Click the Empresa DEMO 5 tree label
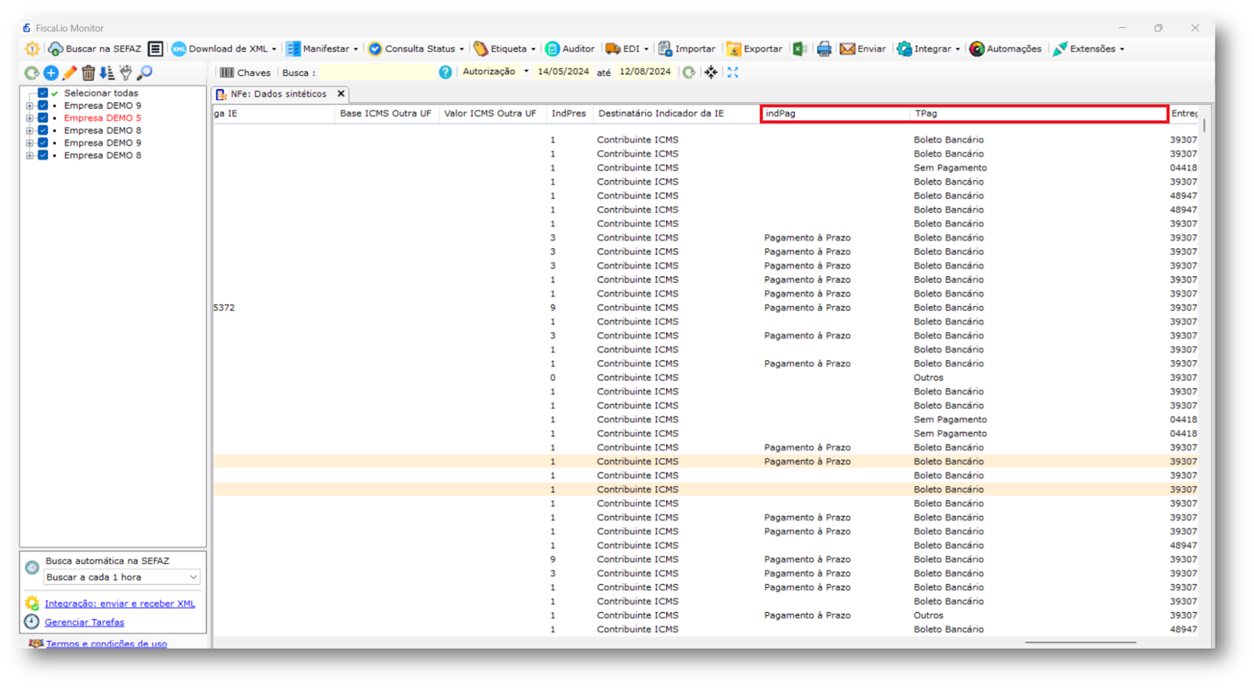Image resolution: width=1254 pixels, height=689 pixels. 103,118
